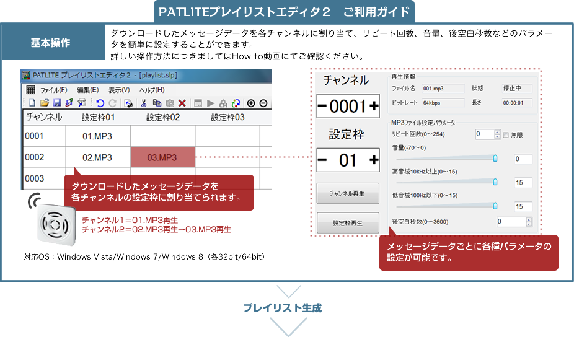Select channel row 0001
The height and width of the screenshot is (337, 574).
click(x=35, y=136)
